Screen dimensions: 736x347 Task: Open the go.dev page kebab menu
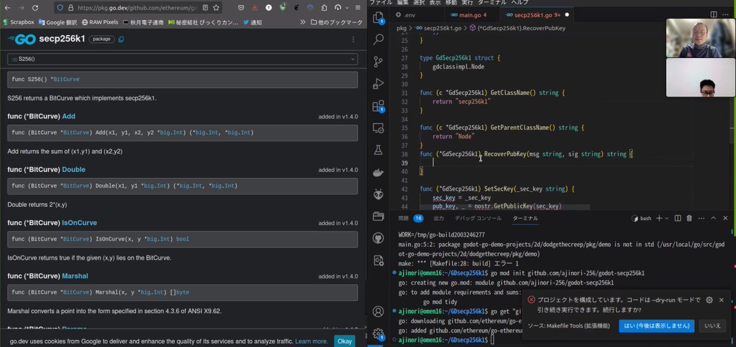click(353, 39)
